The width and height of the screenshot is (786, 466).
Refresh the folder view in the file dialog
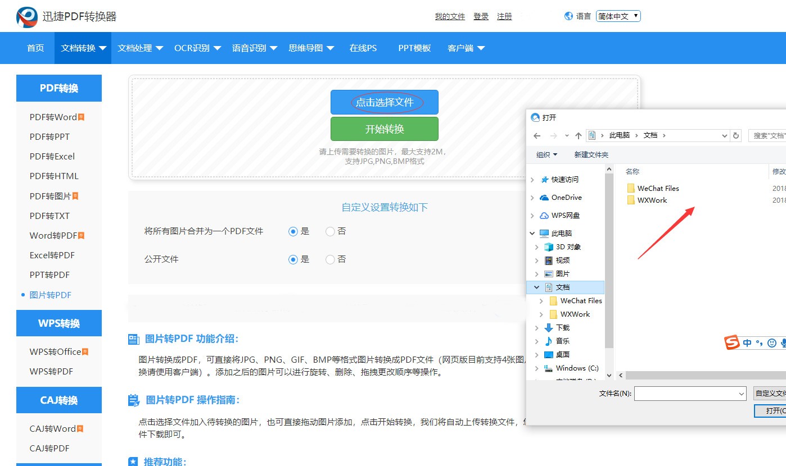pyautogui.click(x=736, y=135)
